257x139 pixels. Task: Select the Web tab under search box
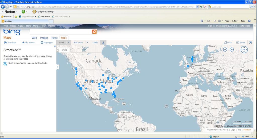(x=34, y=38)
